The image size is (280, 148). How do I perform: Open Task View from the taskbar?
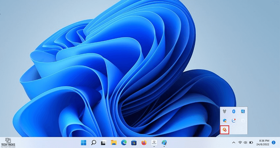[103, 143]
